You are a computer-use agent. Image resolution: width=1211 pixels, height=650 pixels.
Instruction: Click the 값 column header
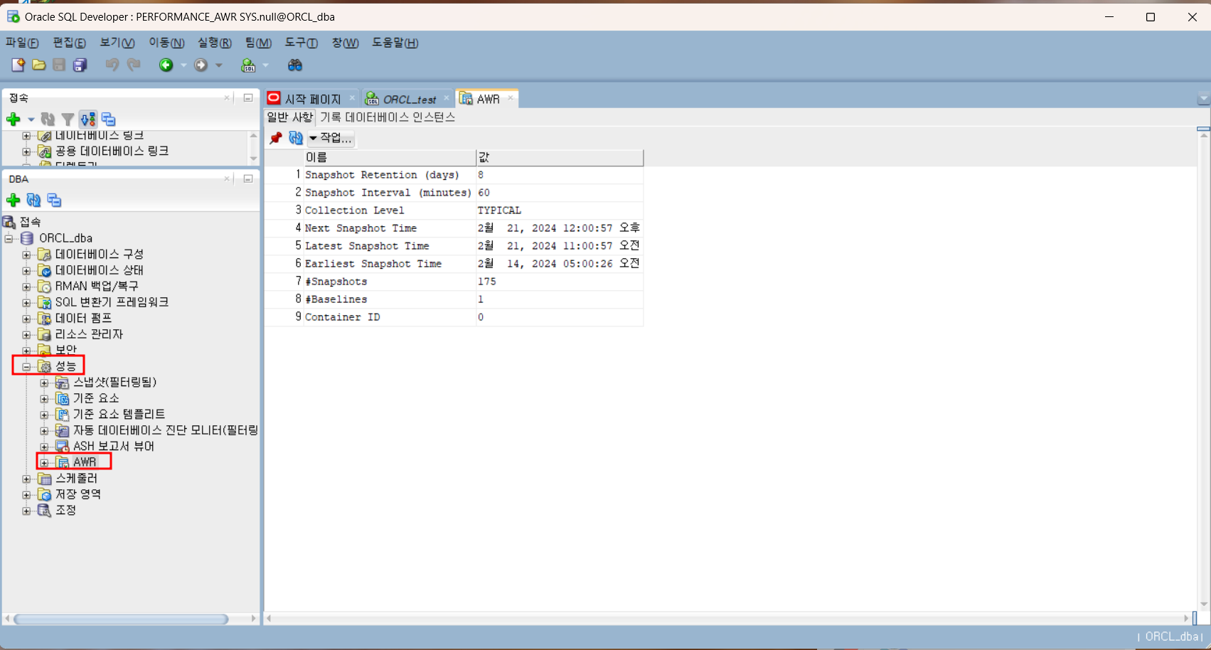pyautogui.click(x=560, y=157)
